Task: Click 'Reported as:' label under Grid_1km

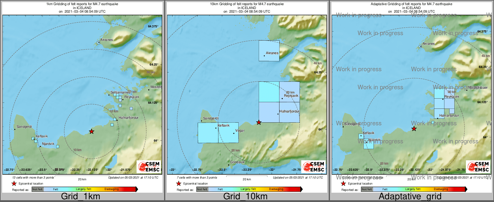Action: [20, 190]
